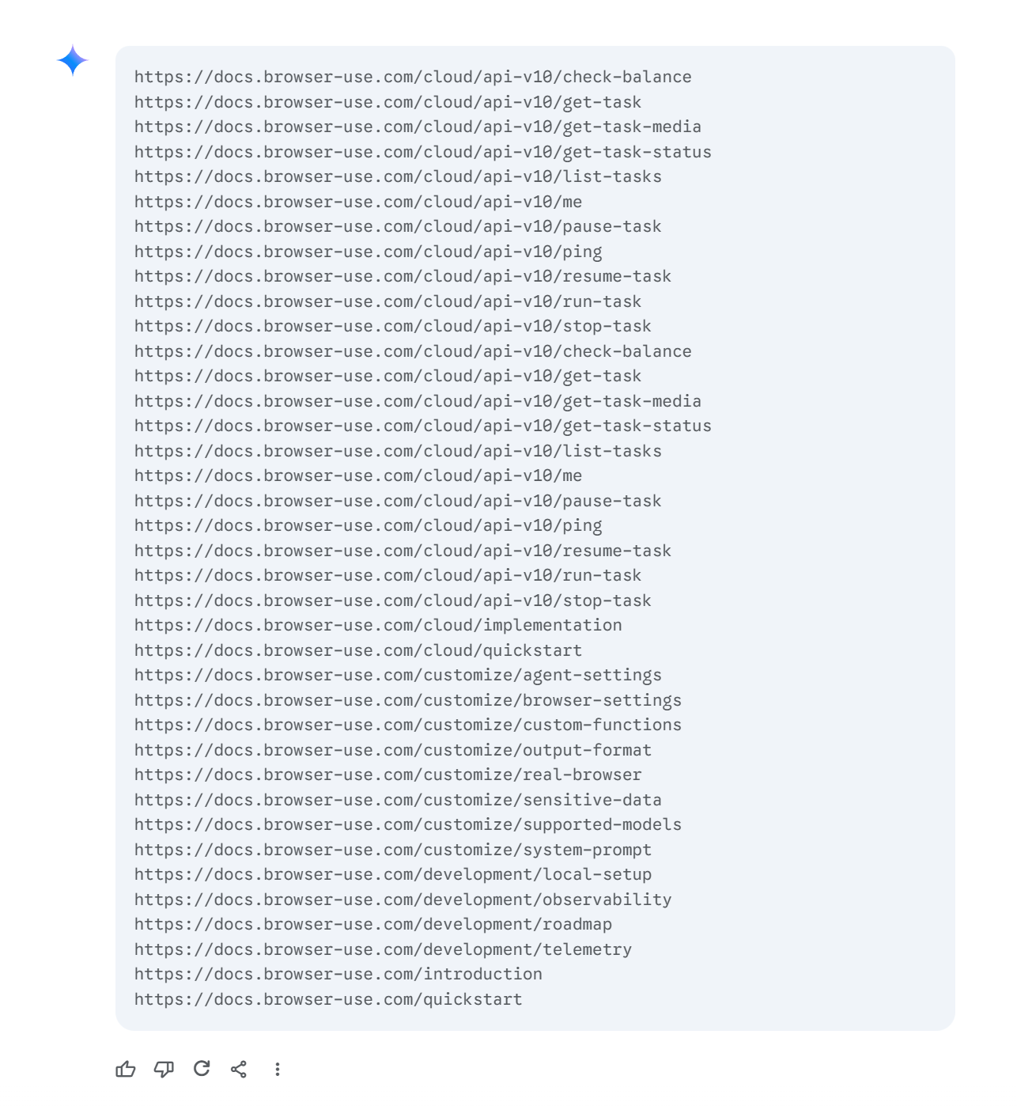Click the customize/real-browser link
The height and width of the screenshot is (1110, 1017).
tap(388, 775)
